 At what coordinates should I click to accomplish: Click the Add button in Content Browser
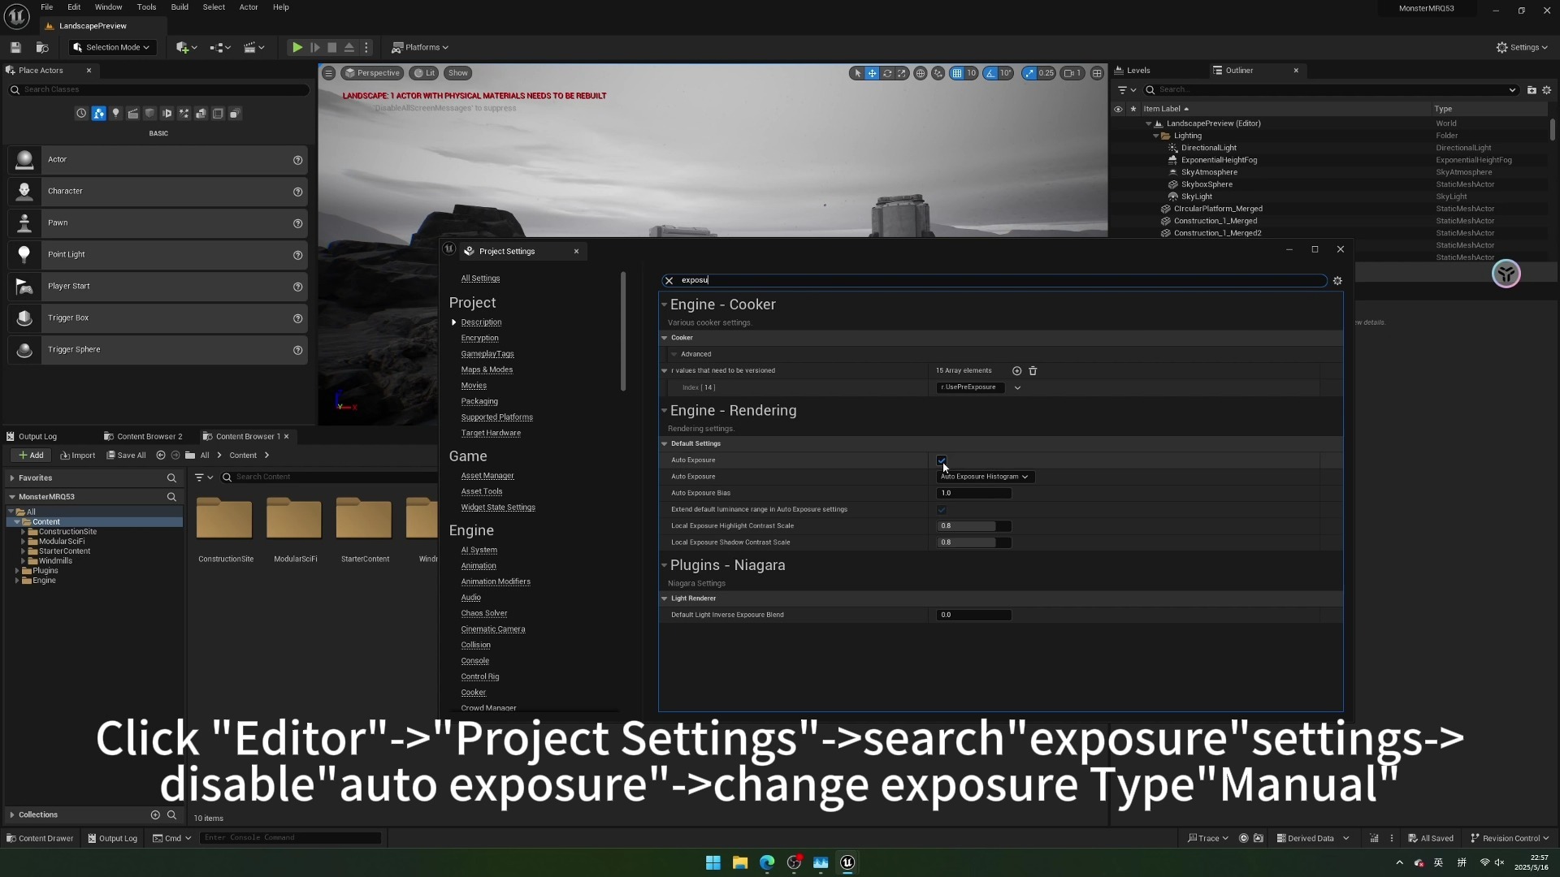click(32, 456)
